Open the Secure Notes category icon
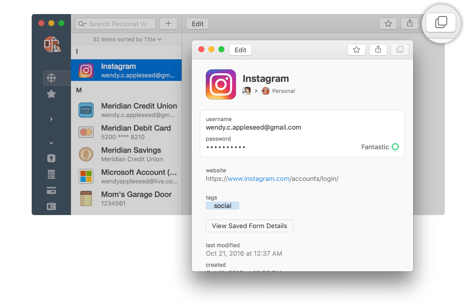Viewport: 469px width, 306px height. [51, 174]
